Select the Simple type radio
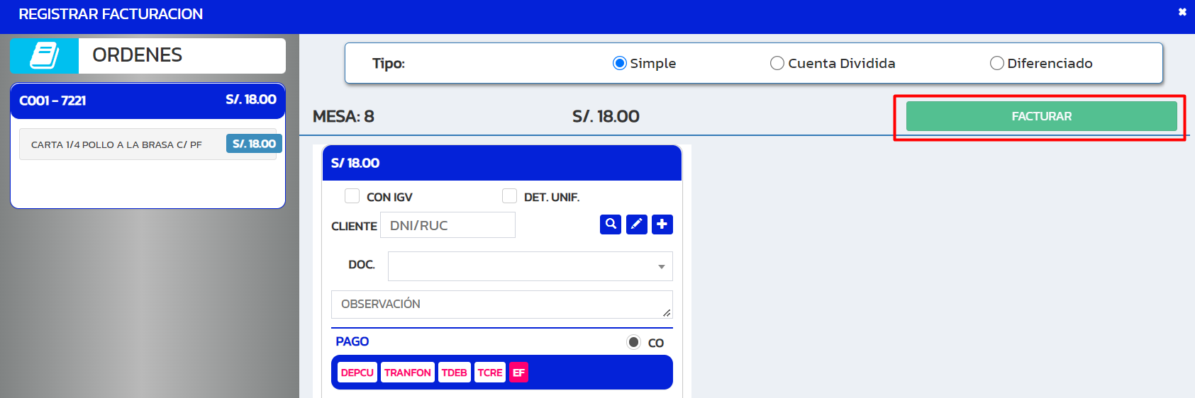The width and height of the screenshot is (1195, 398). click(620, 63)
